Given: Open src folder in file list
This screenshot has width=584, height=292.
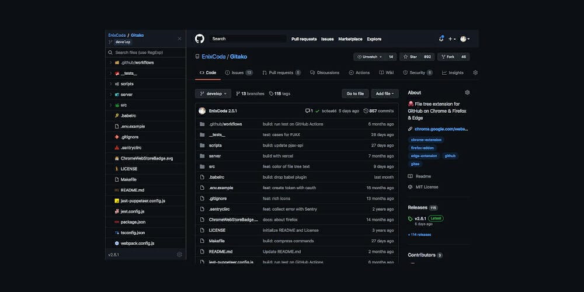Looking at the screenshot, I should click(212, 166).
